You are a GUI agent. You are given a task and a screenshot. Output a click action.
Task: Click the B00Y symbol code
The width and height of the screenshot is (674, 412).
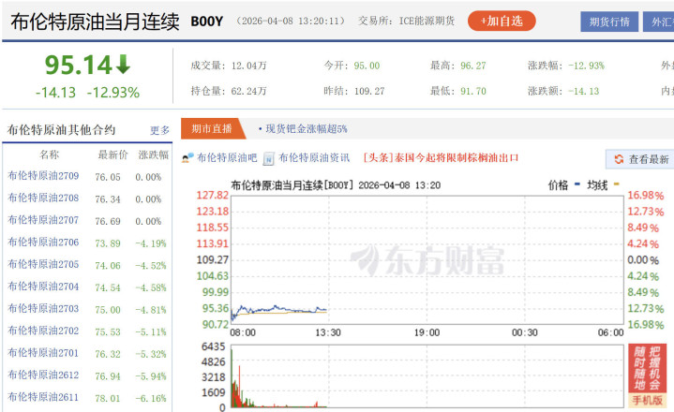coord(207,22)
